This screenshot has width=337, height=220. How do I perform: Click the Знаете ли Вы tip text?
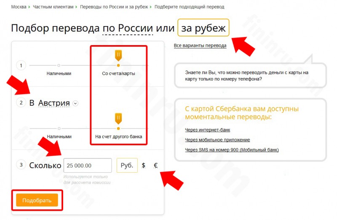point(247,76)
